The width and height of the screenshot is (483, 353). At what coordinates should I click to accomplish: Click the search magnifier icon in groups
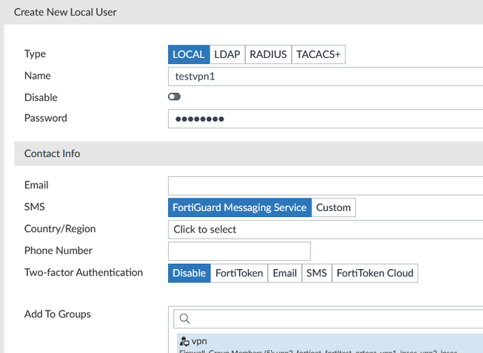pyautogui.click(x=185, y=319)
